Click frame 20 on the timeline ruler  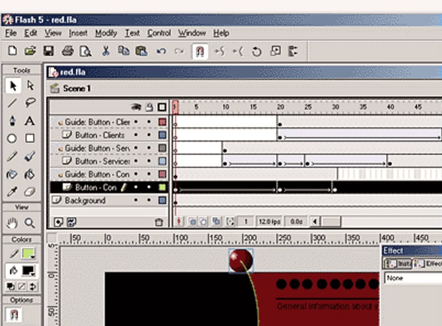279,107
